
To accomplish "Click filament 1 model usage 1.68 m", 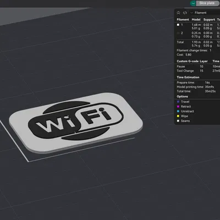I will [196, 25].
